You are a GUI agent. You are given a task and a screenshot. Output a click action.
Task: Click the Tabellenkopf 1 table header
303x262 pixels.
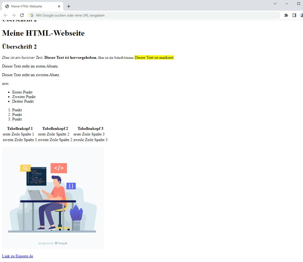pos(20,129)
